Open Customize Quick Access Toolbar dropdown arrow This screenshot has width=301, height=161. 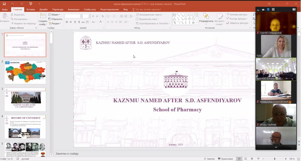click(39, 4)
